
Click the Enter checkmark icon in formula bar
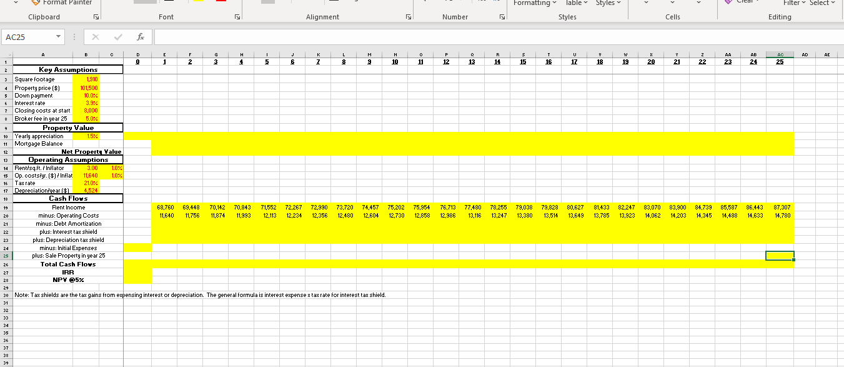[x=117, y=36]
